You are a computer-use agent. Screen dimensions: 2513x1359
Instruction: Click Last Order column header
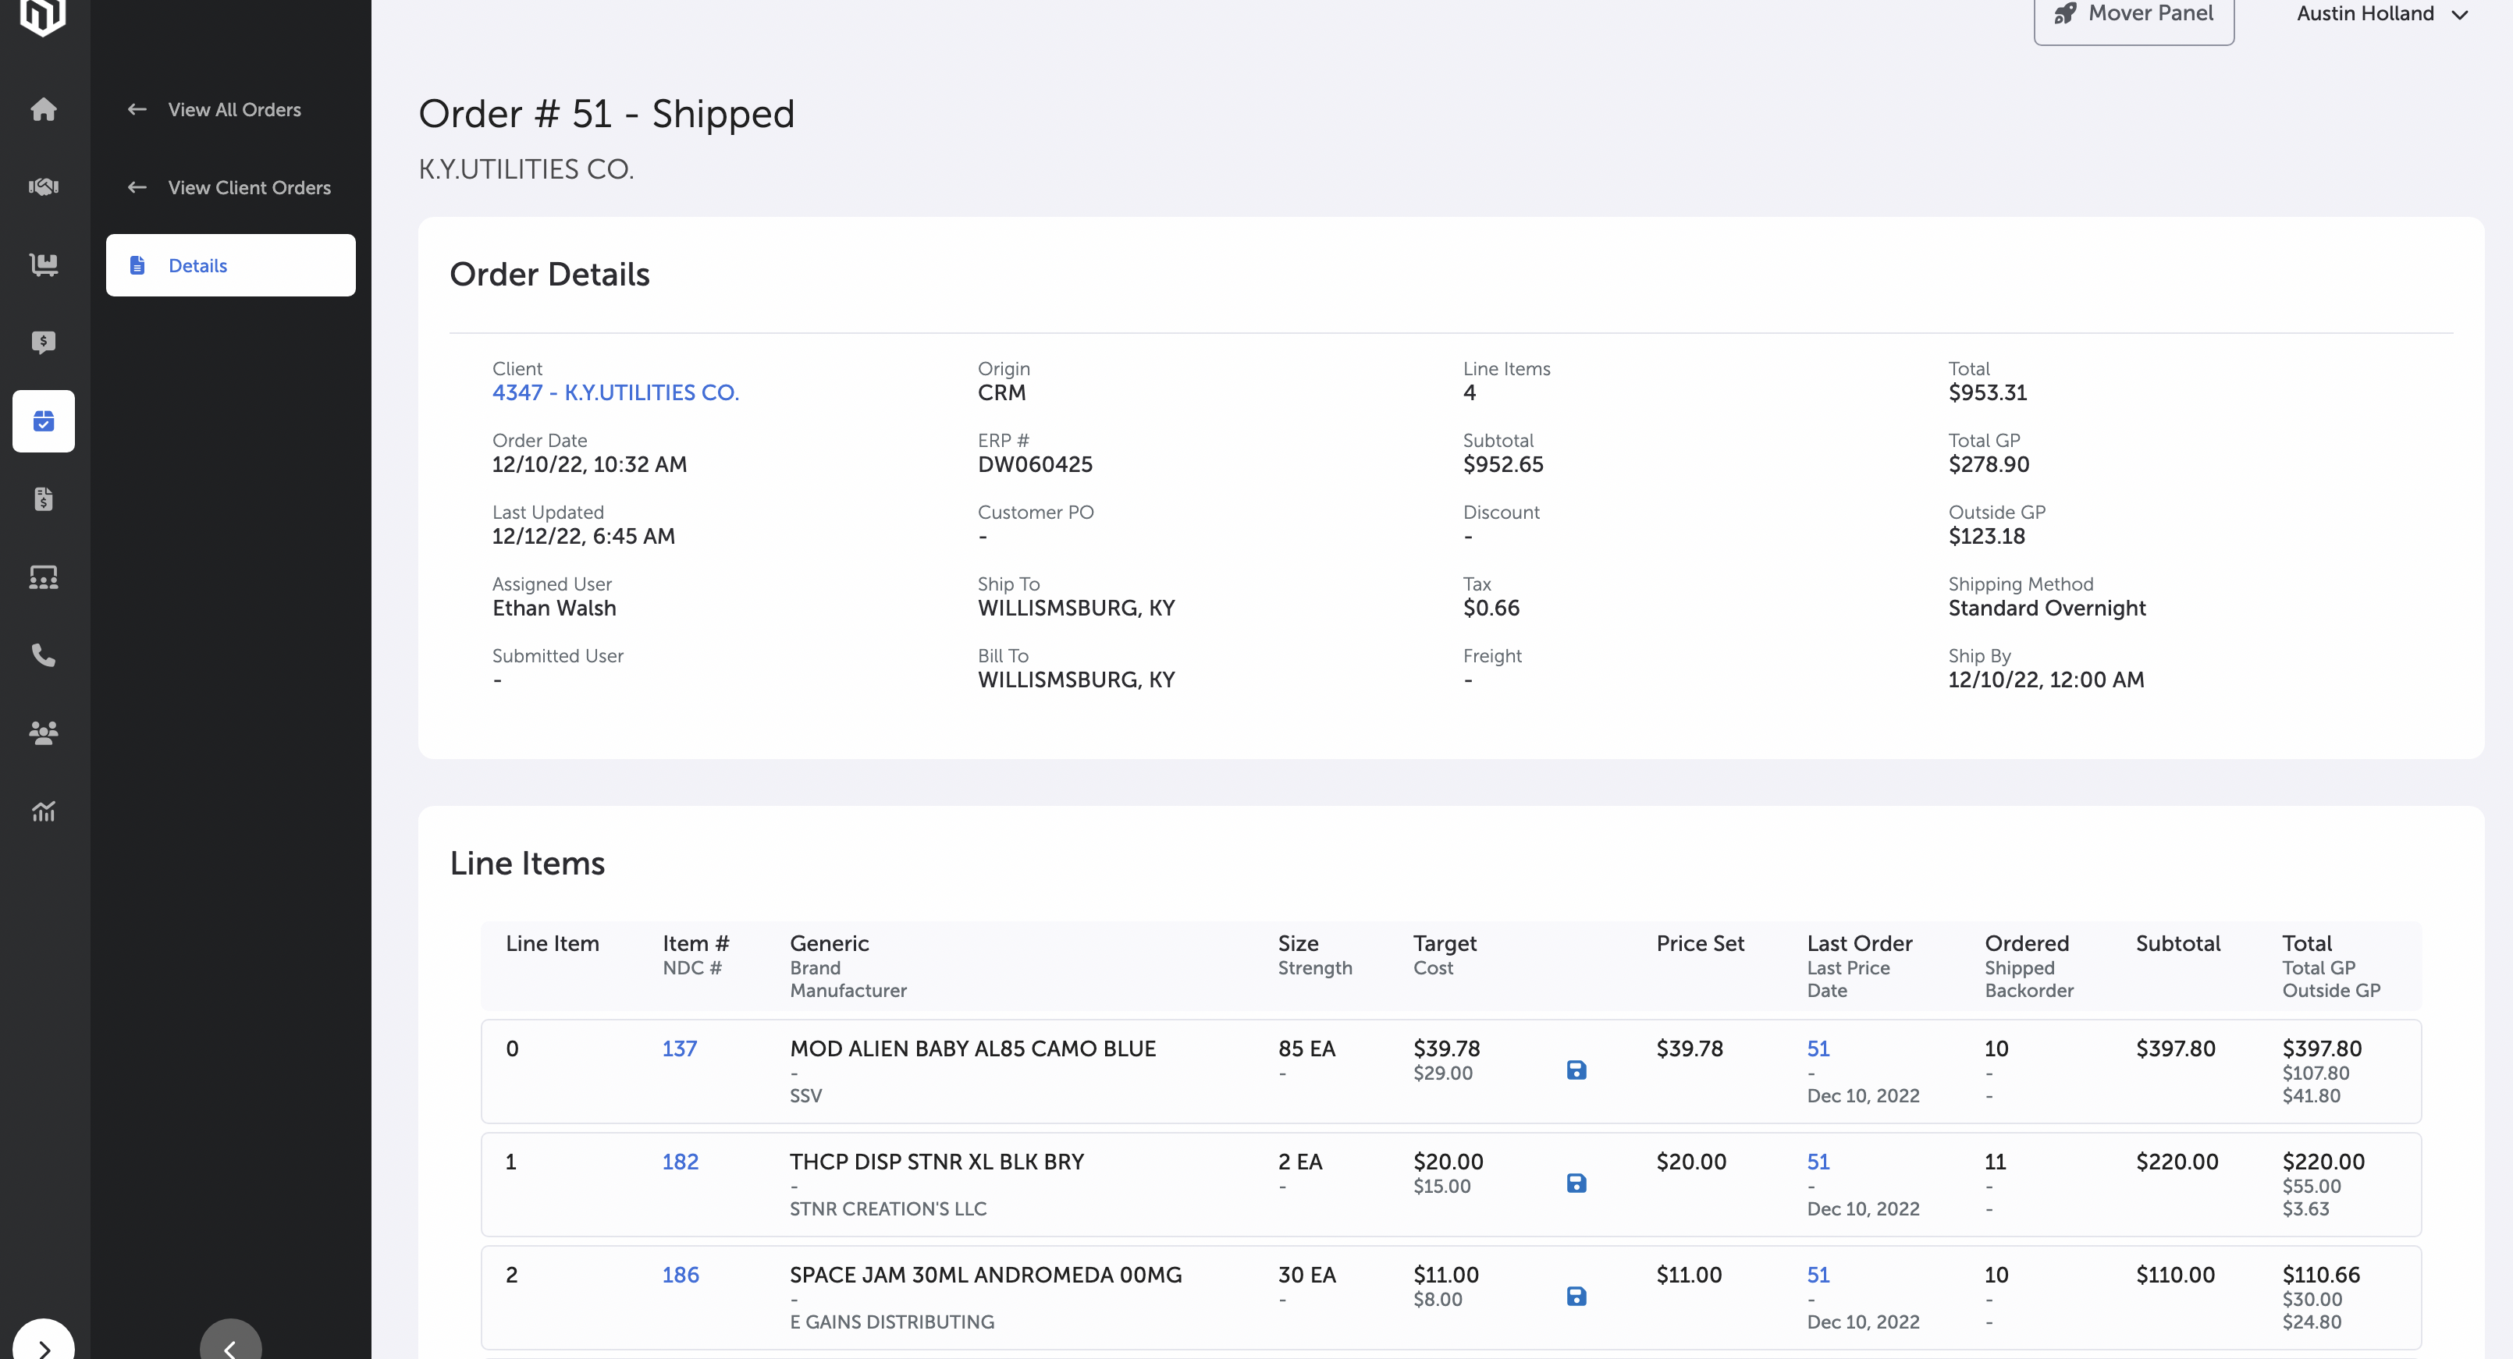click(x=1858, y=944)
